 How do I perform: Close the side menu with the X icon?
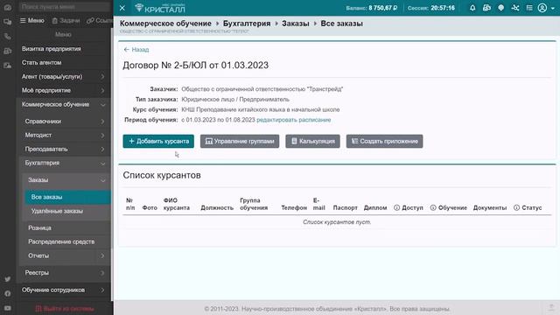click(122, 8)
